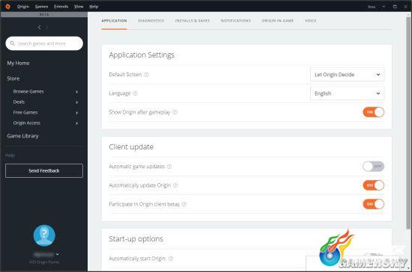
Task: Go back with the left arrow
Action: pos(39,27)
